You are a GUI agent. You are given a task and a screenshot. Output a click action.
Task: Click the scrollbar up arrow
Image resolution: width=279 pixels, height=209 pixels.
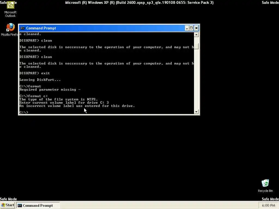(x=196, y=35)
